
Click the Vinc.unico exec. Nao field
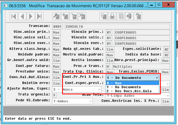point(56,44)
